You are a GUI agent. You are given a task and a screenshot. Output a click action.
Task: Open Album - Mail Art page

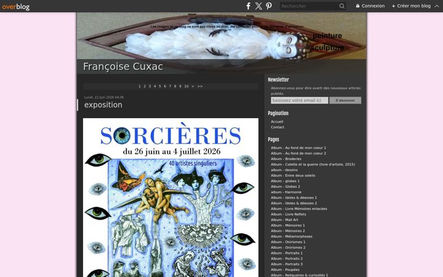pos(284,220)
